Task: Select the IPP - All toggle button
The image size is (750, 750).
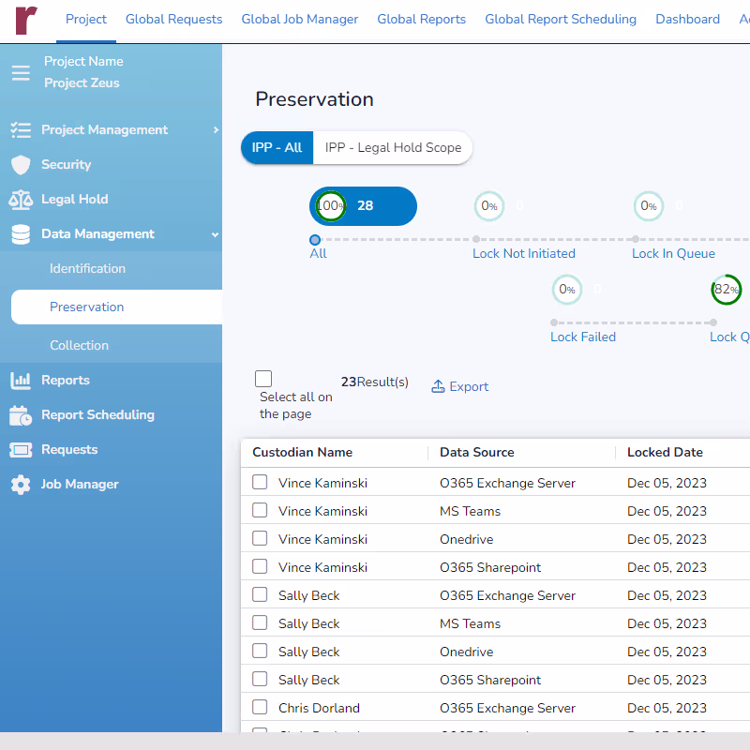Action: coord(277,148)
